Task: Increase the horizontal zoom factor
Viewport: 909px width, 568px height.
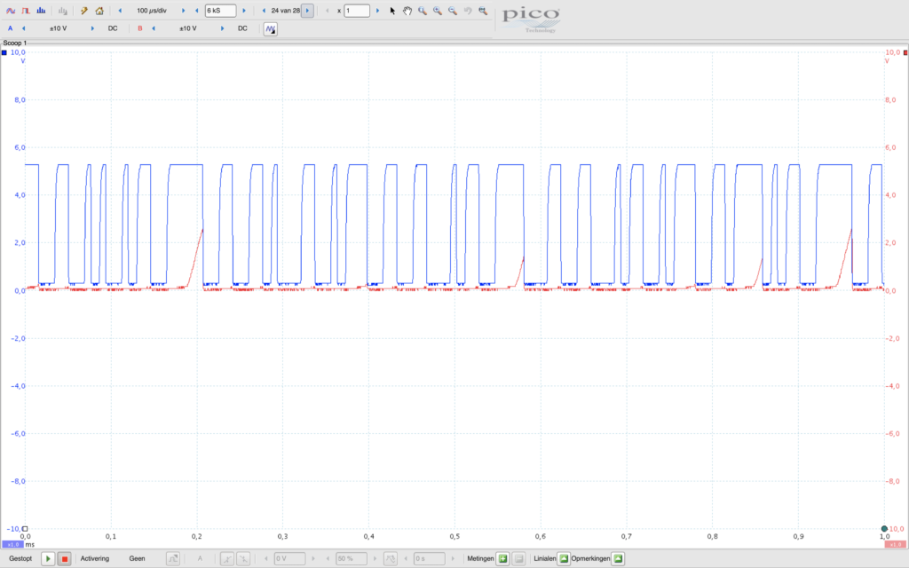Action: coord(377,11)
